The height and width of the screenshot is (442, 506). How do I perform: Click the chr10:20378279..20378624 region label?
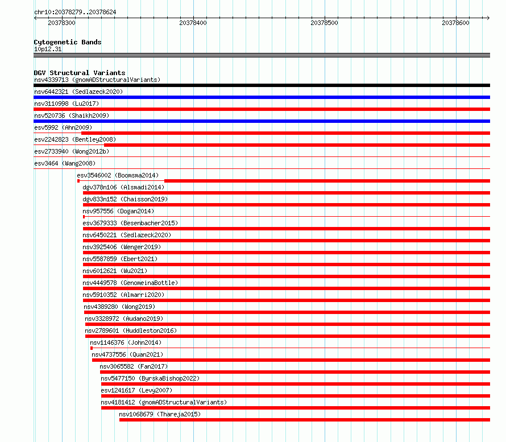[75, 12]
